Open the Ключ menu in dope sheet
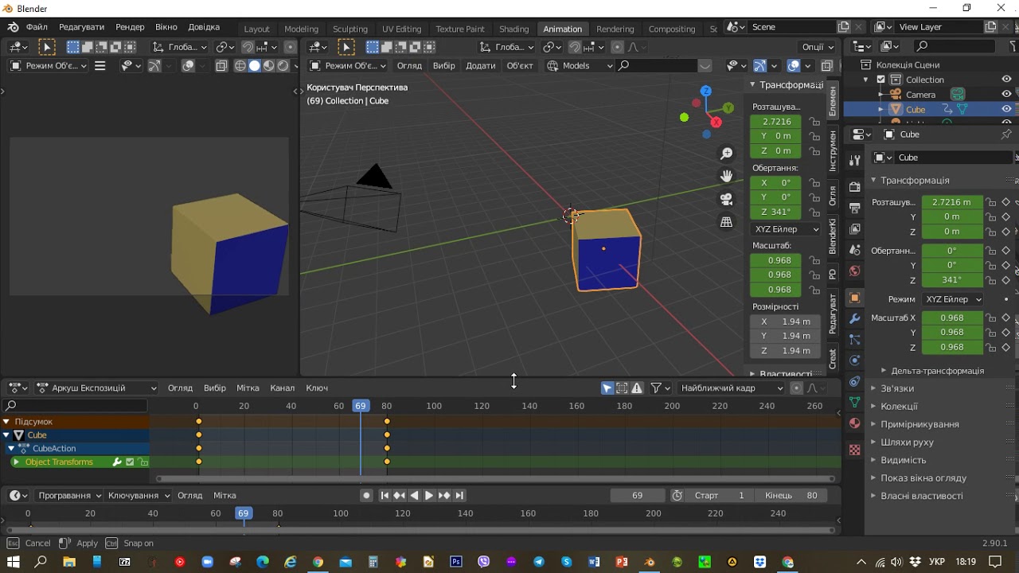Image resolution: width=1019 pixels, height=573 pixels. [317, 388]
